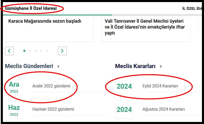Viewport: 204px width, 124px height.
Task: Select the first carousel dot
Action: (24, 51)
